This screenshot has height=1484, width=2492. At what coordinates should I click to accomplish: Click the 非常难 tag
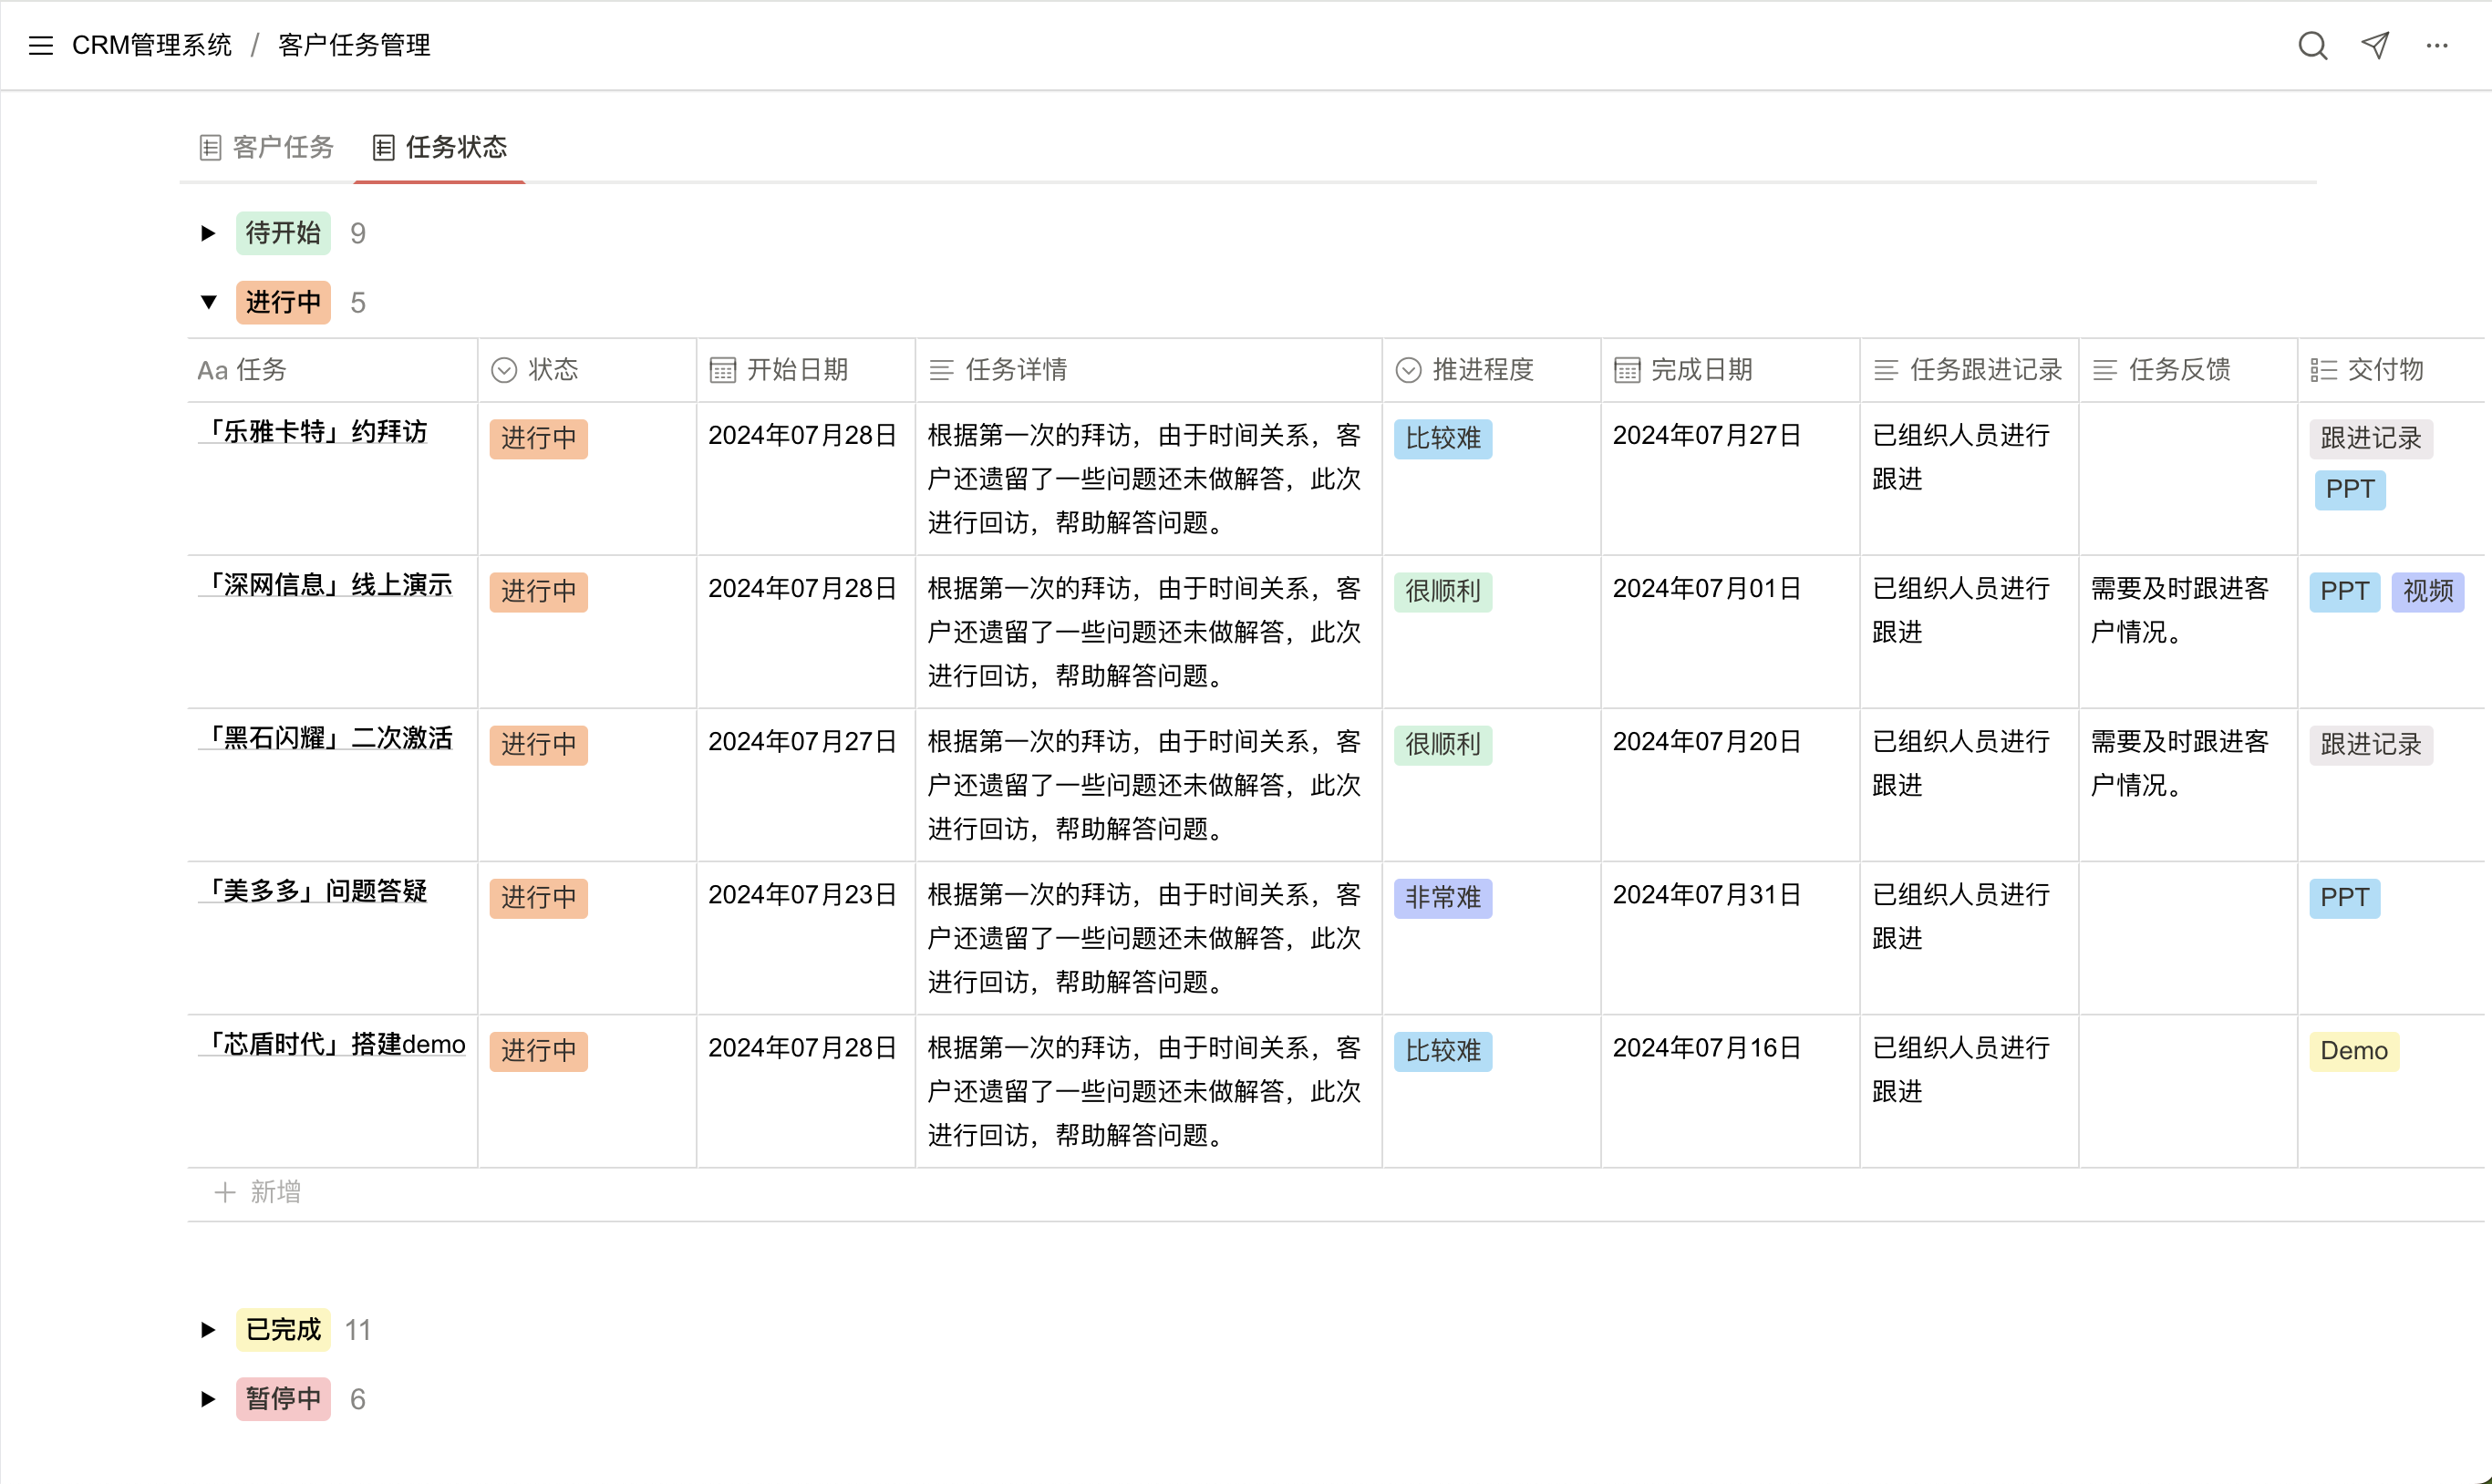(x=1443, y=897)
